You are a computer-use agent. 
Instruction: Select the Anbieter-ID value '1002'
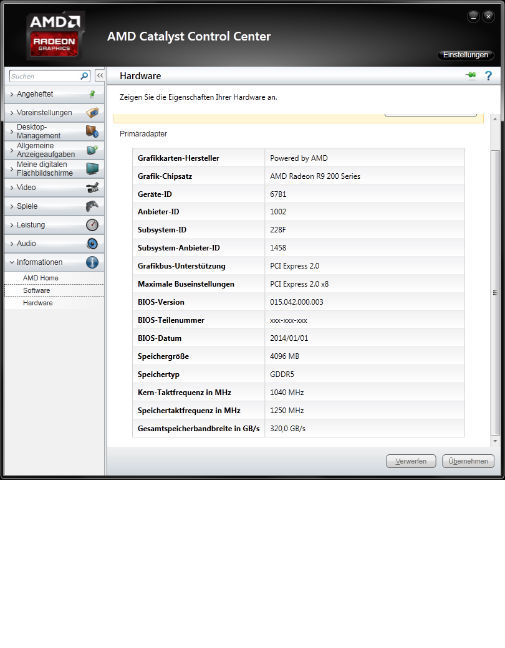point(278,212)
